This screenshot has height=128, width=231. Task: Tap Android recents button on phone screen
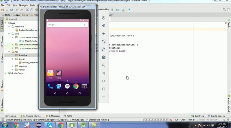pos(80,93)
